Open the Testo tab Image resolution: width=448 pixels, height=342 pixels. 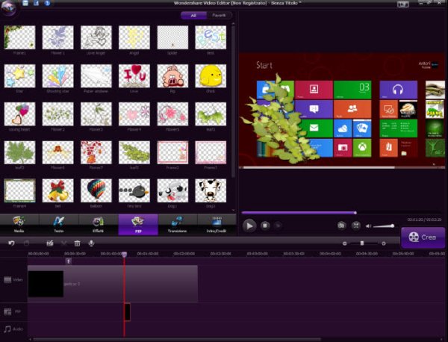coord(58,225)
